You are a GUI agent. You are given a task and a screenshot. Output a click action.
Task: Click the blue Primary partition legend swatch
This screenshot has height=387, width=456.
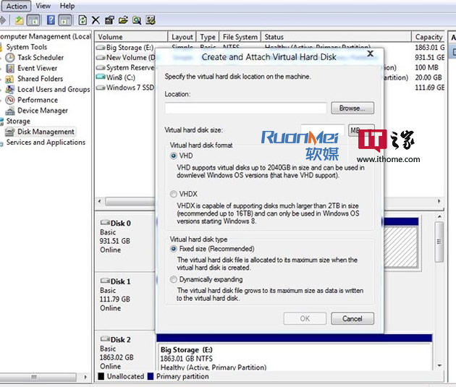151,376
